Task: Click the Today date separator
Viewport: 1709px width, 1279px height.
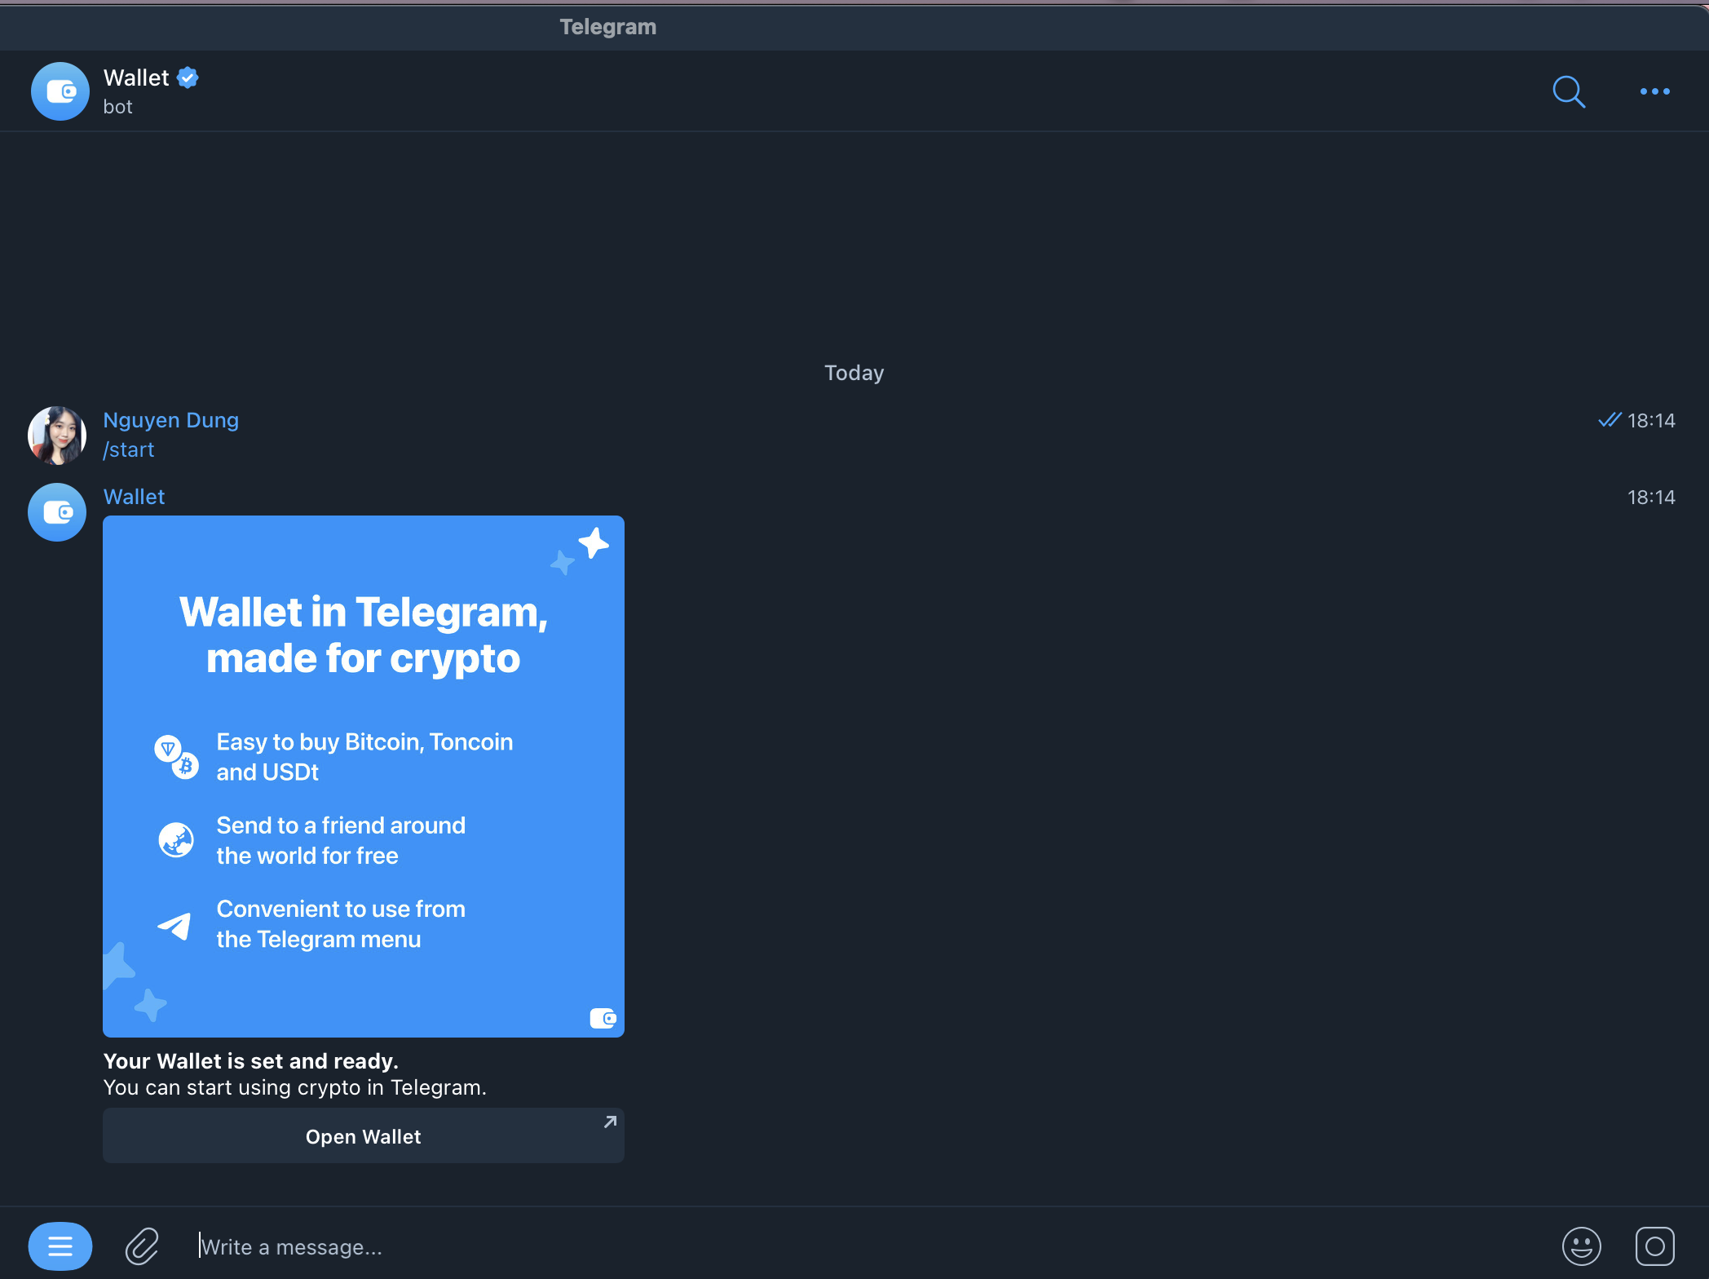Action: 854,373
